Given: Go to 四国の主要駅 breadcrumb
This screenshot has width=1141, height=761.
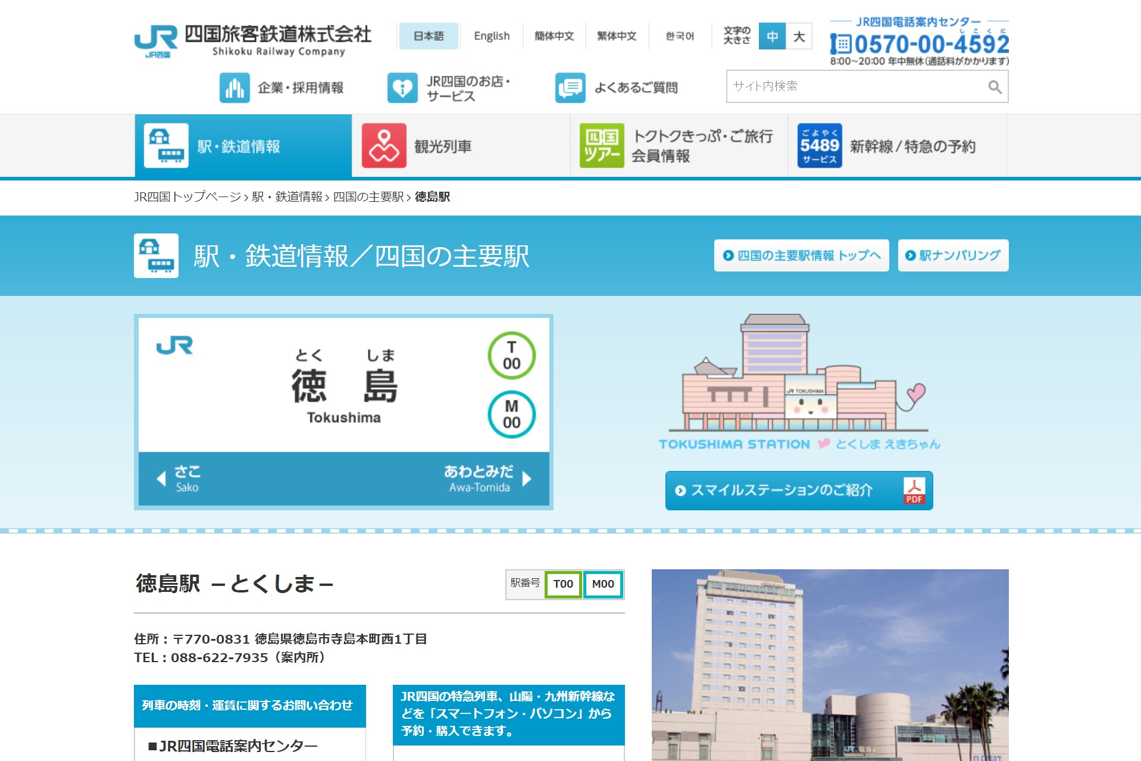Looking at the screenshot, I should [x=368, y=197].
